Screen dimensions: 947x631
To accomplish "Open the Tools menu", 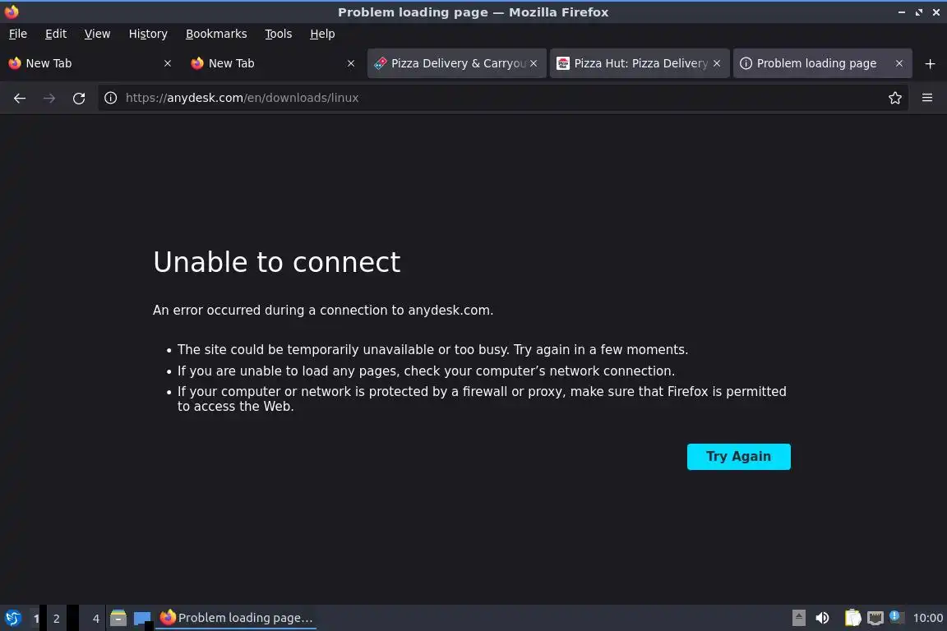I will pos(279,34).
